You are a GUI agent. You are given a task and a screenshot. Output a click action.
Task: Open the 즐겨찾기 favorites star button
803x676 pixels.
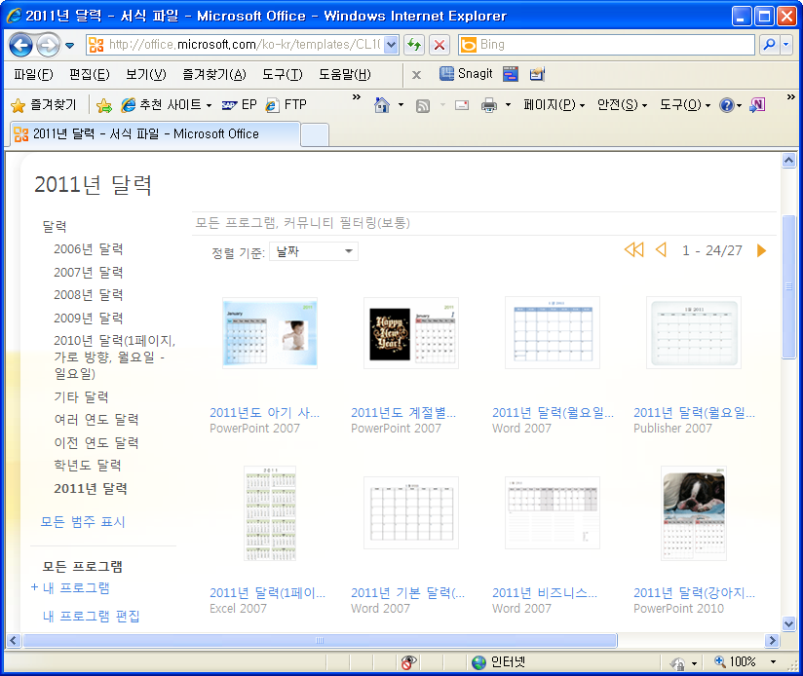coord(43,105)
